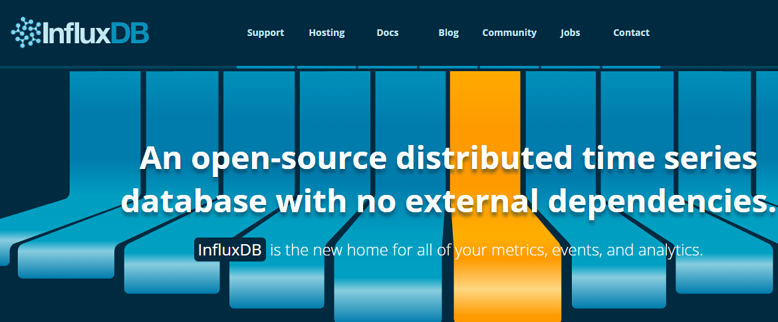Screen dimensions: 778x322
Task: Click the headline line 'database with no external dependencies.'
Action: pyautogui.click(x=448, y=201)
